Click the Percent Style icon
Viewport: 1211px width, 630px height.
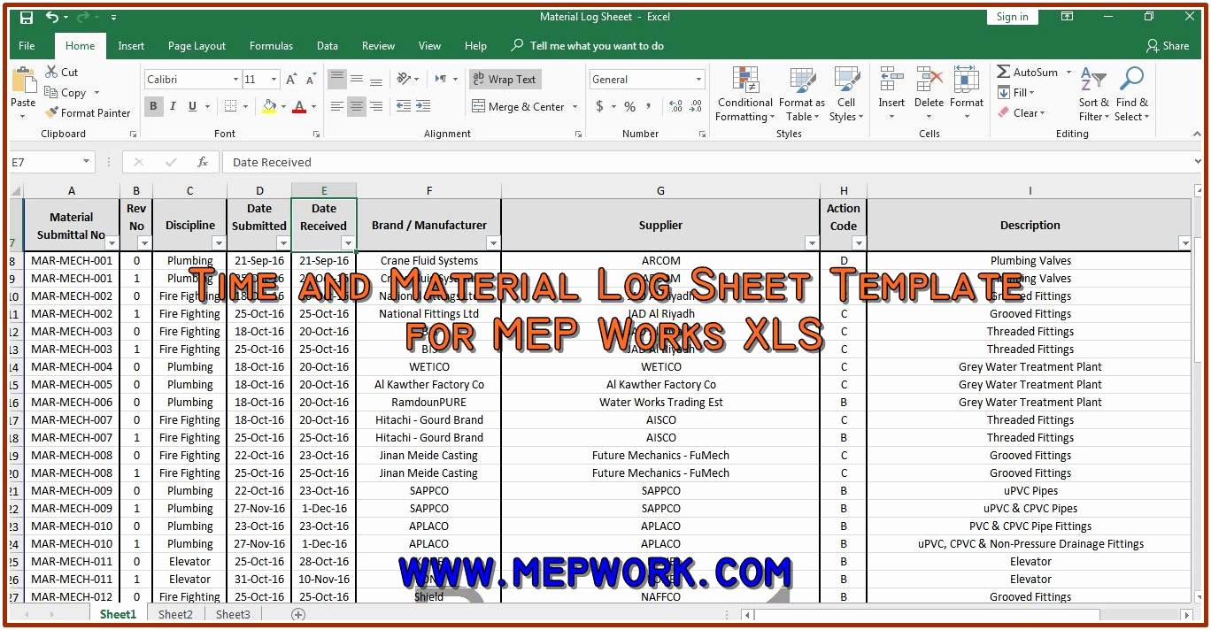629,106
